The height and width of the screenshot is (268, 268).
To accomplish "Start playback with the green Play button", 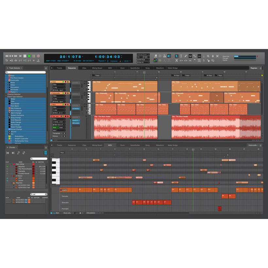I will [x=29, y=56].
